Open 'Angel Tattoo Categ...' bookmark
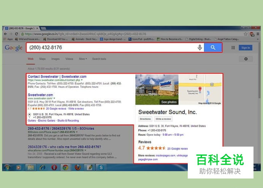The image size is (263, 188). [x=227, y=39]
